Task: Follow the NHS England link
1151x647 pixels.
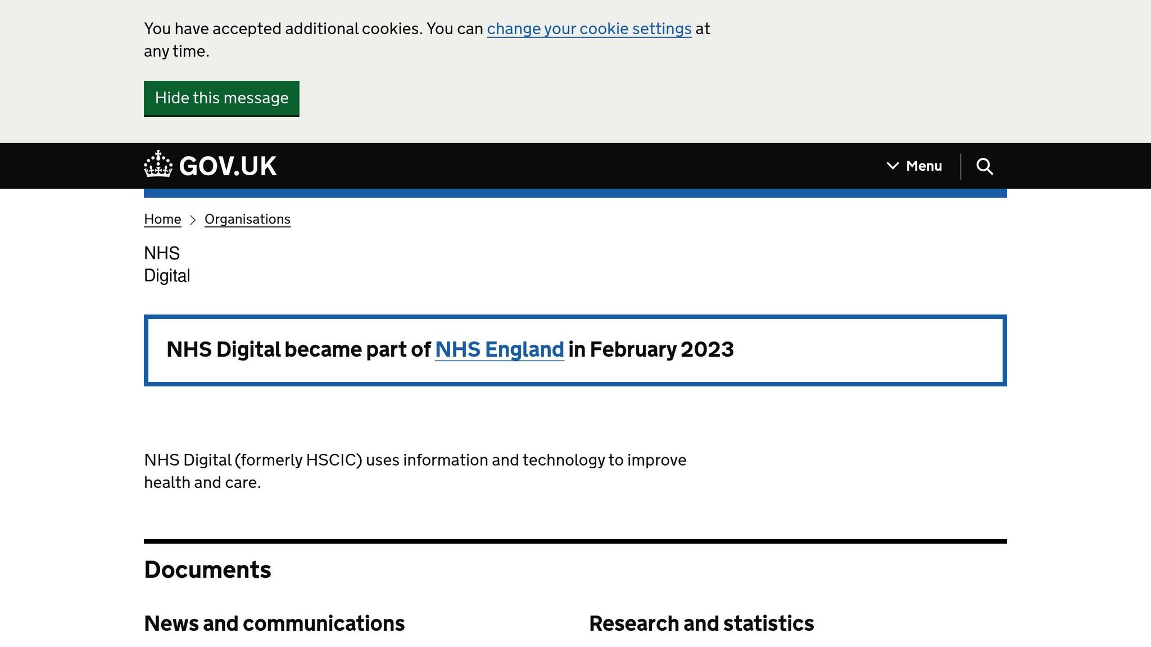Action: click(x=499, y=349)
